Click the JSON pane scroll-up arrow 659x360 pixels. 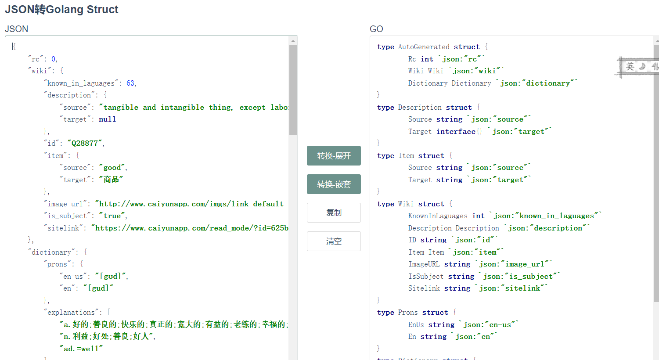click(293, 41)
